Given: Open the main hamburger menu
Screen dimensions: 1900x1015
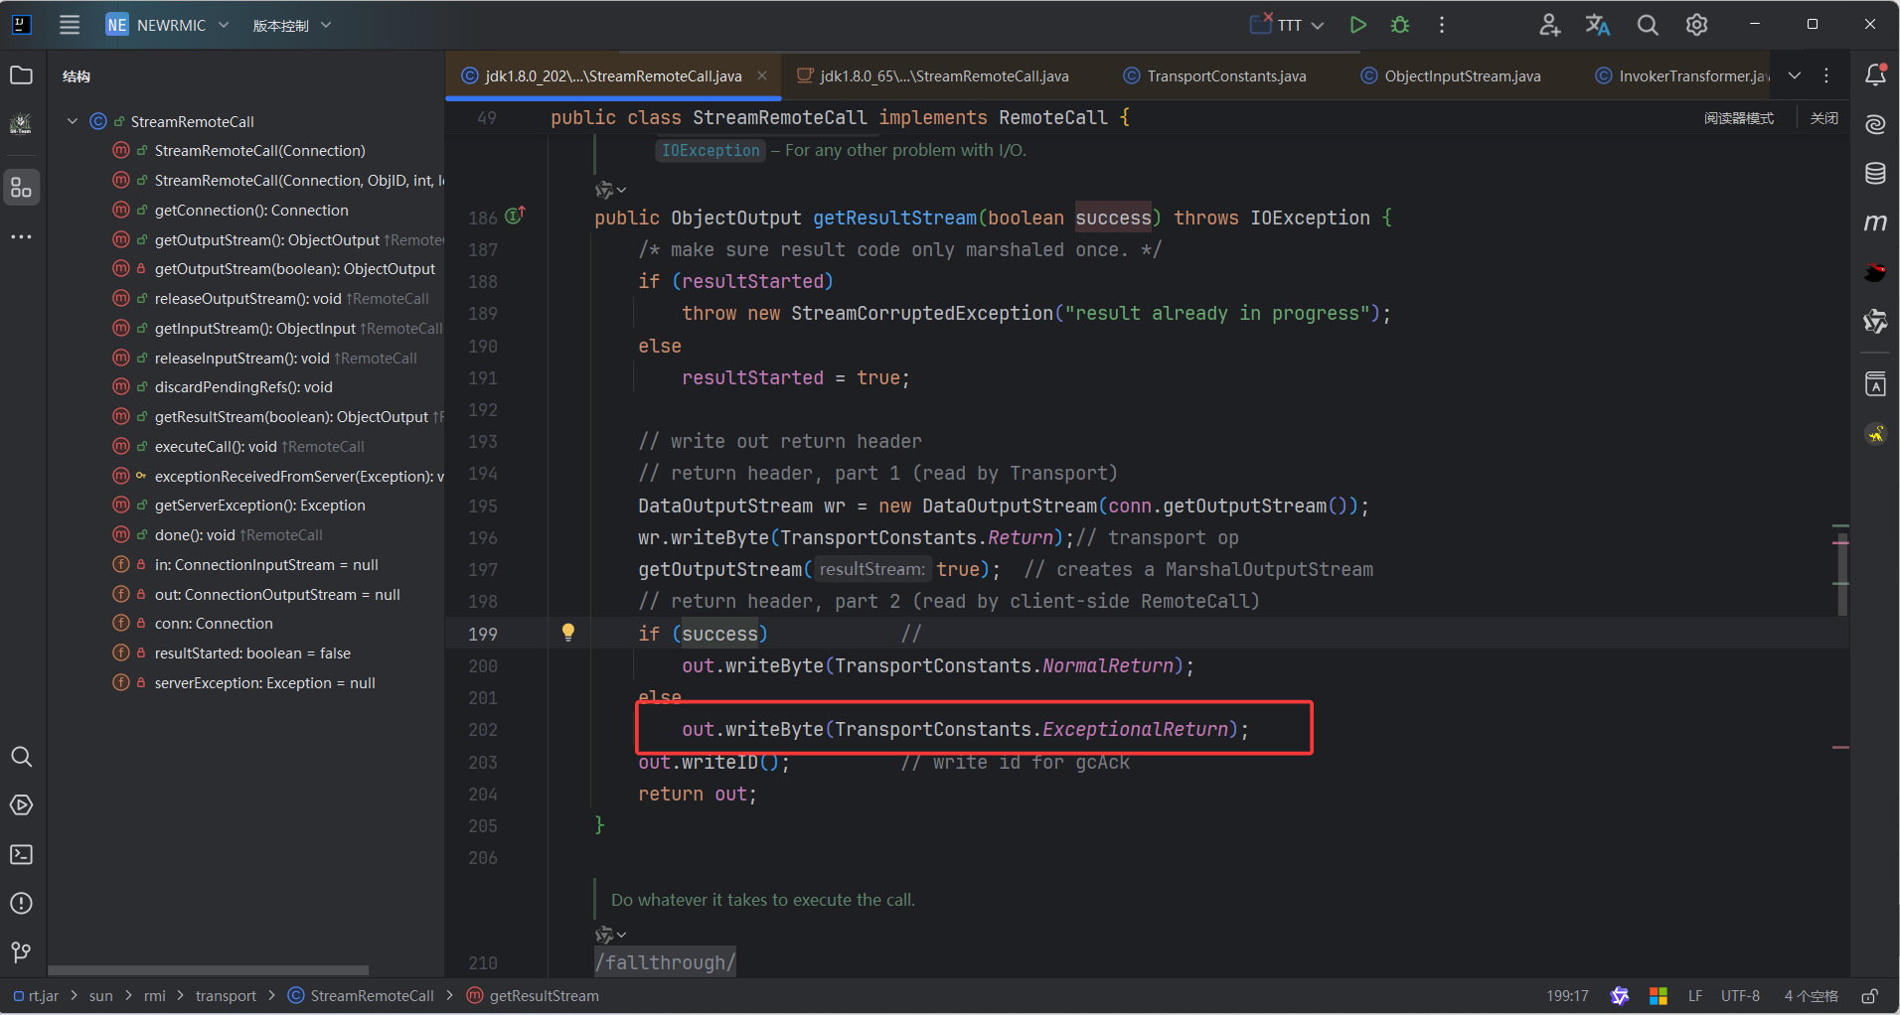Looking at the screenshot, I should 70,25.
